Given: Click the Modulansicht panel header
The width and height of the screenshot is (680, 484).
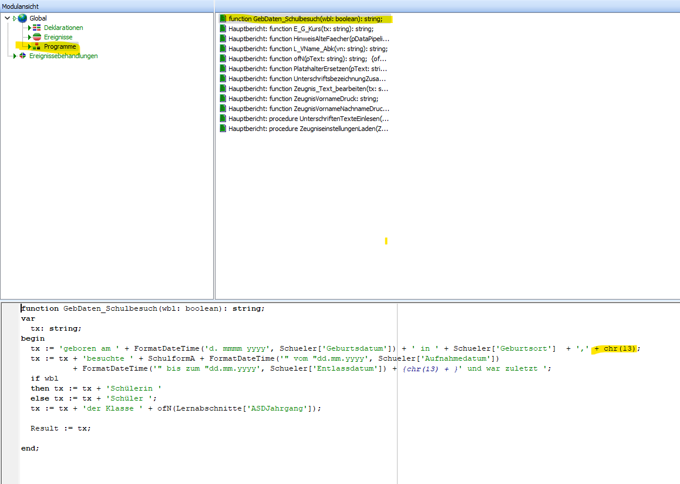Looking at the screenshot, I should (x=107, y=6).
